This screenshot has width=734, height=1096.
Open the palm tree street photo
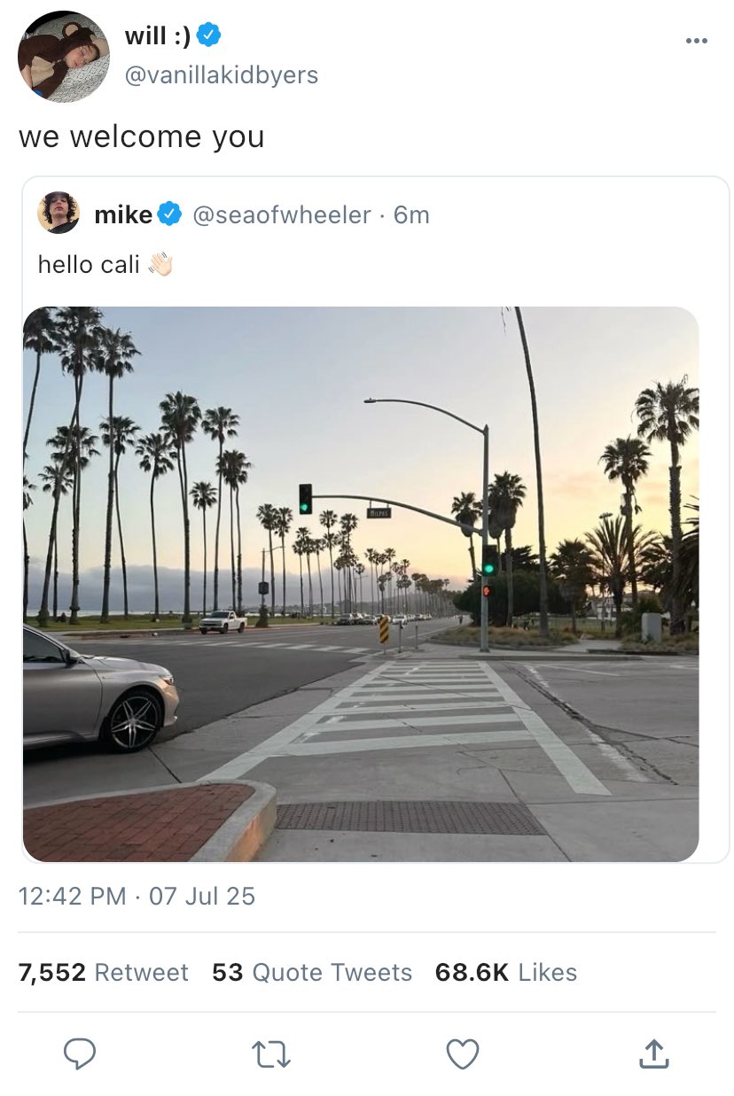(x=361, y=583)
